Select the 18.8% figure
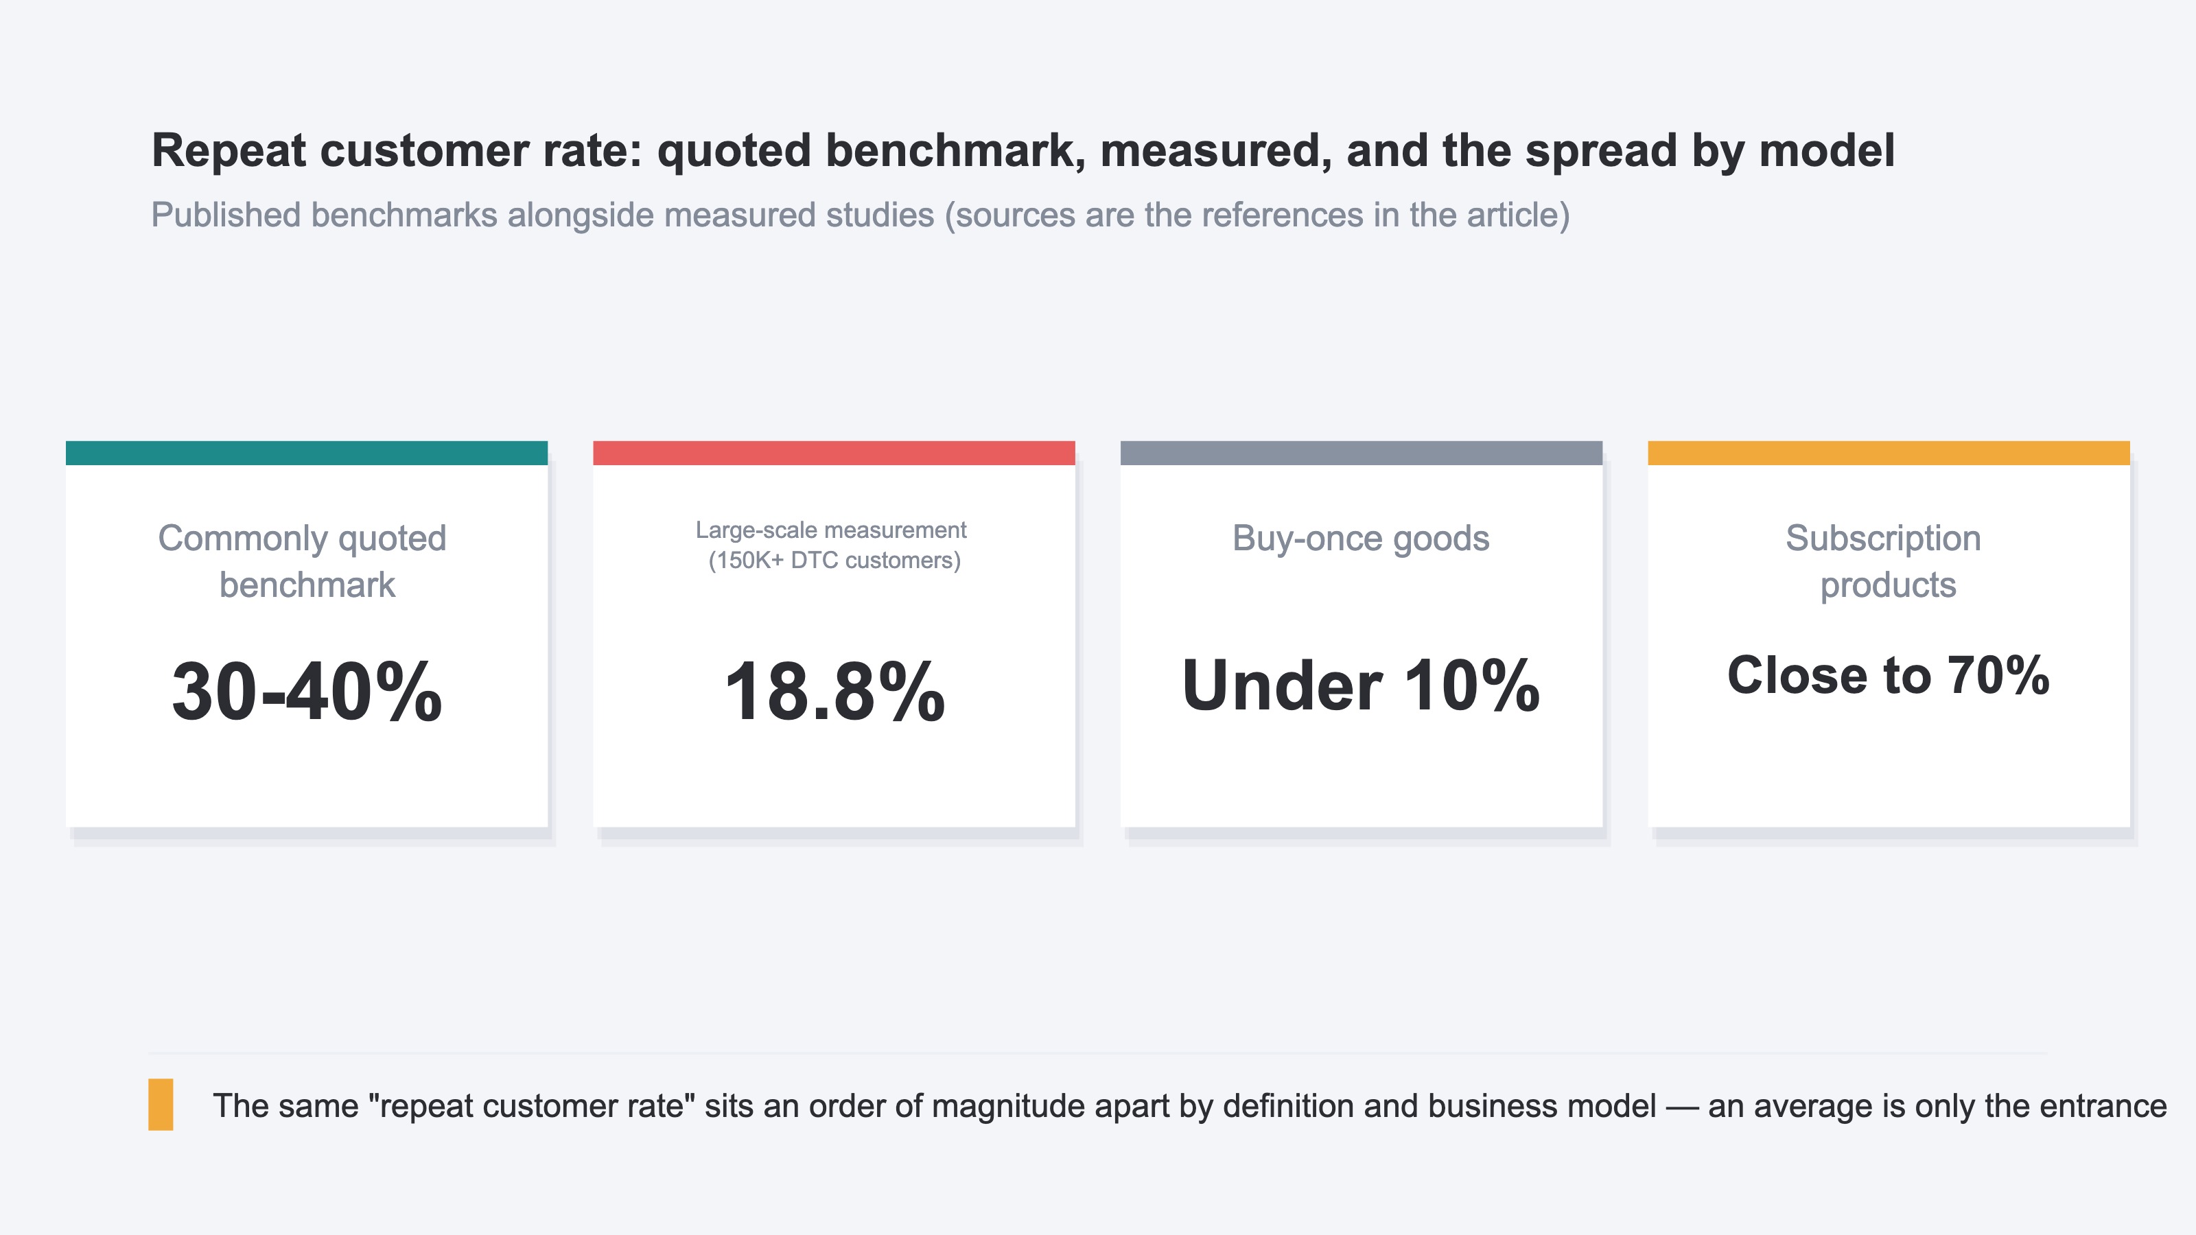 [x=834, y=691]
